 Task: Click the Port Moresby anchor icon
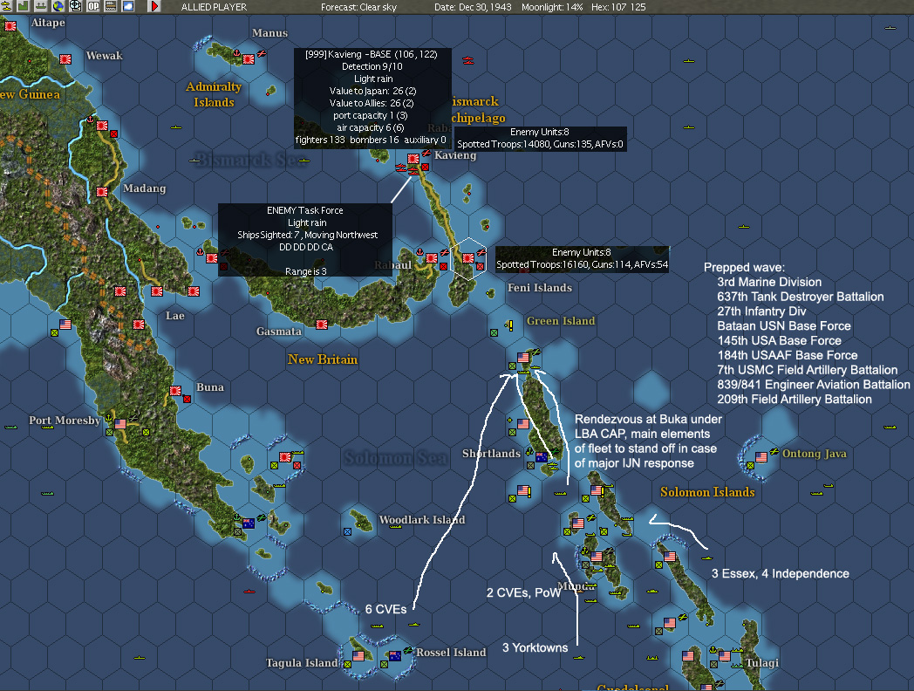click(x=108, y=418)
